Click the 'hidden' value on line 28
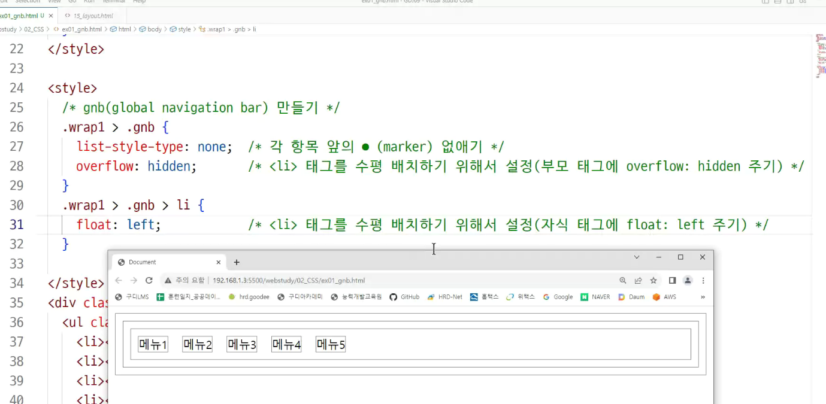This screenshot has height=404, width=826. (170, 166)
